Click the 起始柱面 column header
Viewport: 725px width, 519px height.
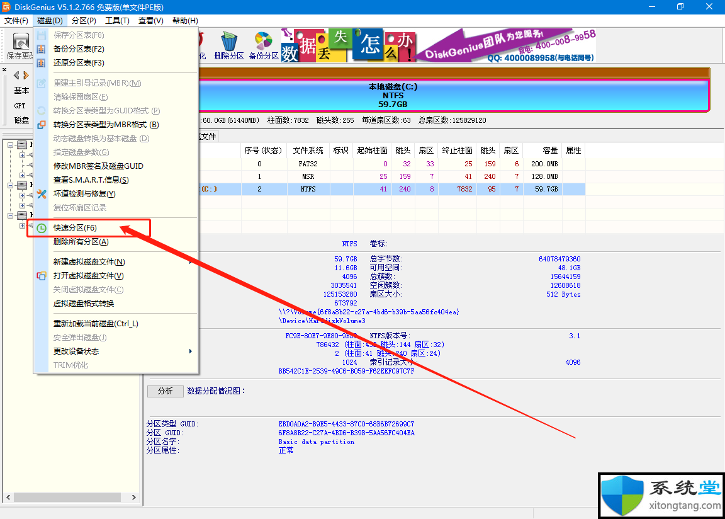coord(372,151)
